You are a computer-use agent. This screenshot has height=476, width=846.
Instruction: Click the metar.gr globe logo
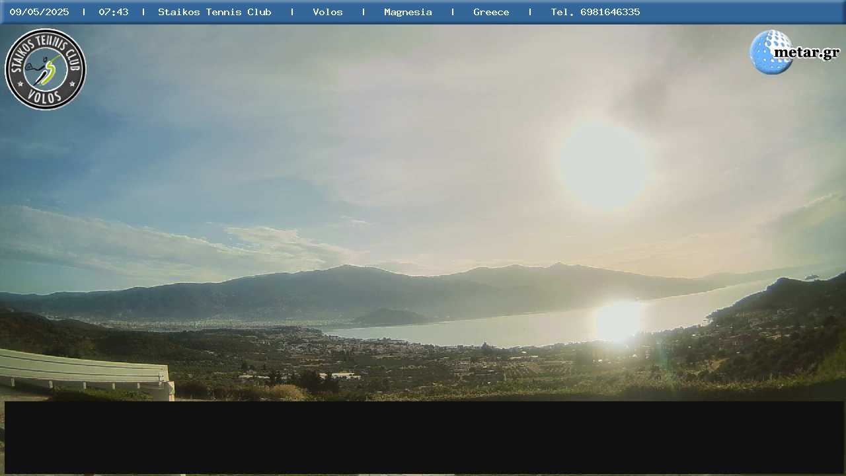click(795, 52)
